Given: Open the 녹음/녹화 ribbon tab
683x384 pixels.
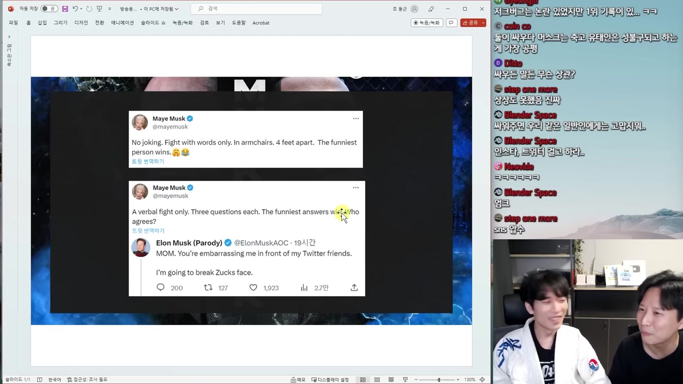Looking at the screenshot, I should point(182,23).
